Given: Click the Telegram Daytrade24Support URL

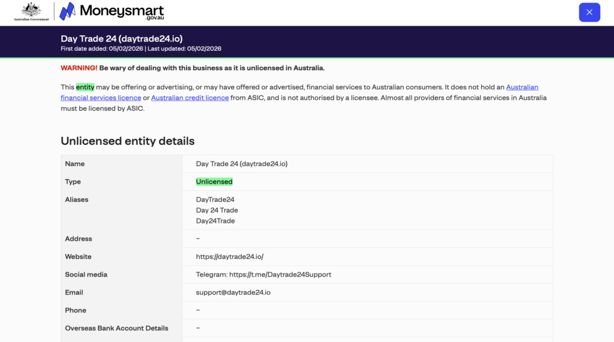Looking at the screenshot, I should click(x=280, y=275).
